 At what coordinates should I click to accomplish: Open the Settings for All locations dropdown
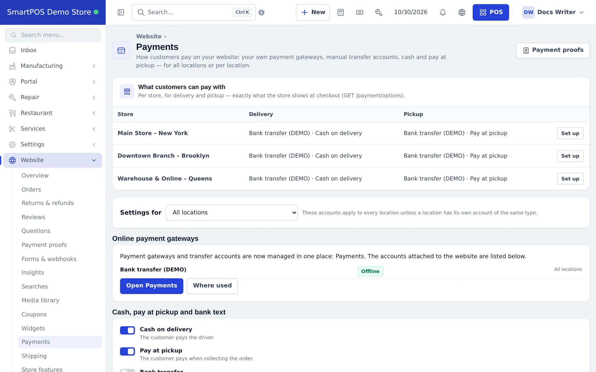232,212
